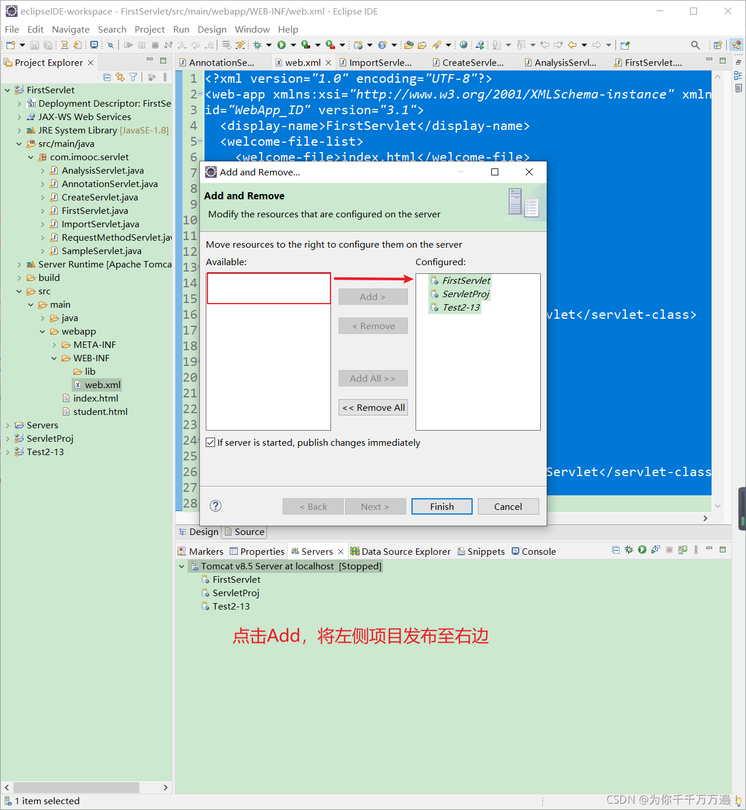Image resolution: width=746 pixels, height=810 pixels.
Task: Click the Debug bug icon in toolbar
Action: [x=257, y=45]
